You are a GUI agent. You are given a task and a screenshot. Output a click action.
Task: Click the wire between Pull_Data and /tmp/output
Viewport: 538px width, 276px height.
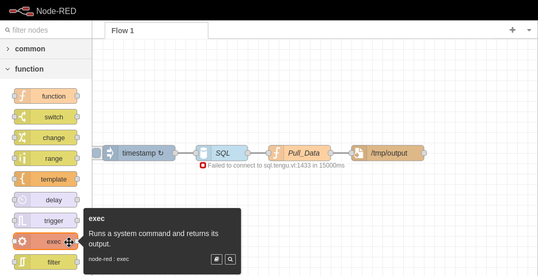point(341,153)
